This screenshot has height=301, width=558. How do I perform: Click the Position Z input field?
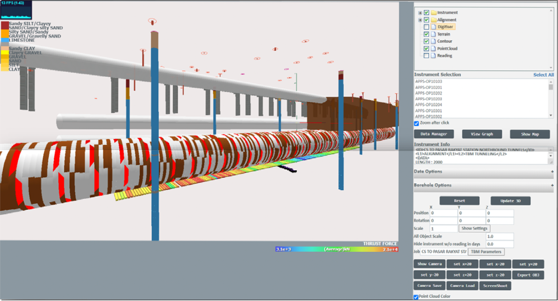[500, 213]
